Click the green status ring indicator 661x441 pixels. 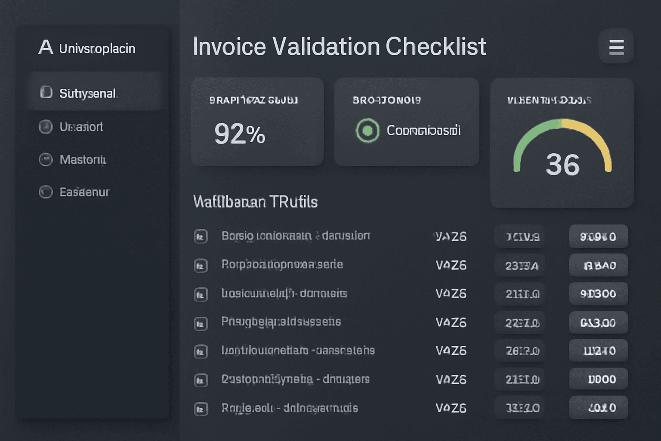coord(368,130)
